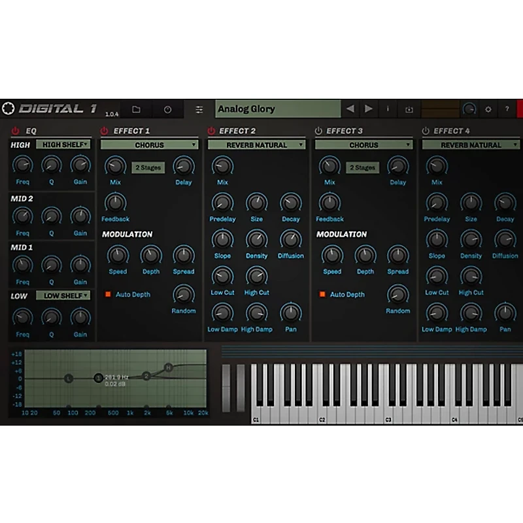Go to the previous preset with the left arrow
Image resolution: width=523 pixels, height=523 pixels.
(x=350, y=109)
